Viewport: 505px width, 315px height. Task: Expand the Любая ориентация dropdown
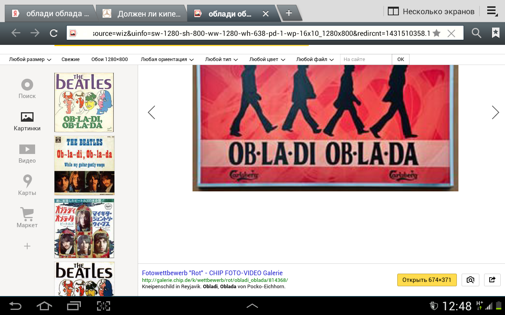167,59
